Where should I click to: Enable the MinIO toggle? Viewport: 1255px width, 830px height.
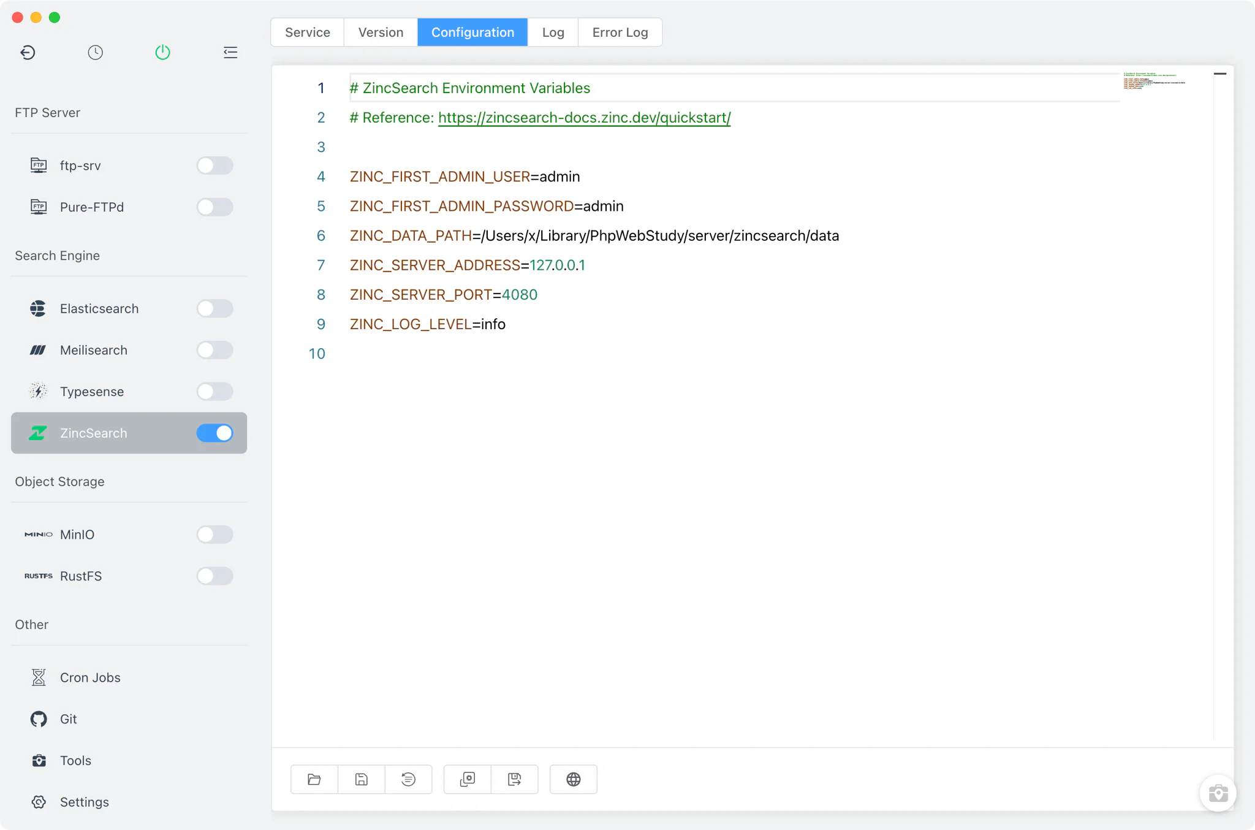(214, 535)
